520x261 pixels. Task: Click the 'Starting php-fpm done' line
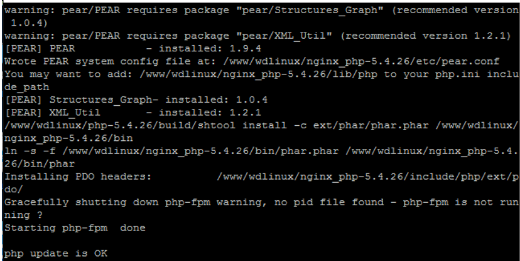tap(75, 228)
